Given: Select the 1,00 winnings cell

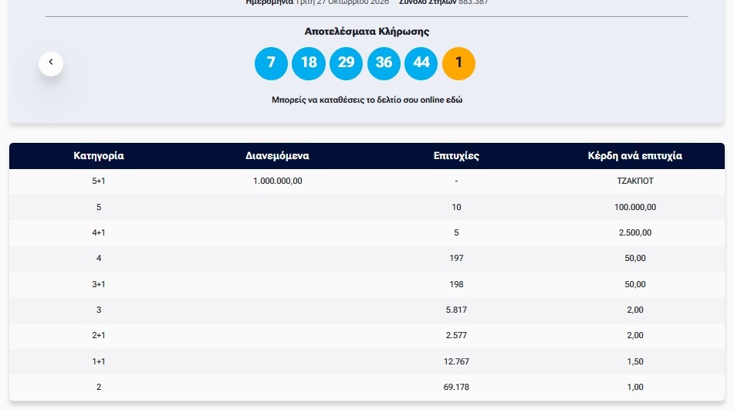Looking at the screenshot, I should (x=635, y=387).
